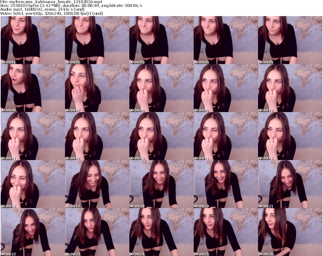The height and width of the screenshot is (256, 323).
Task: Choose the frame stamped 00:00:21
Action: tap(290, 184)
